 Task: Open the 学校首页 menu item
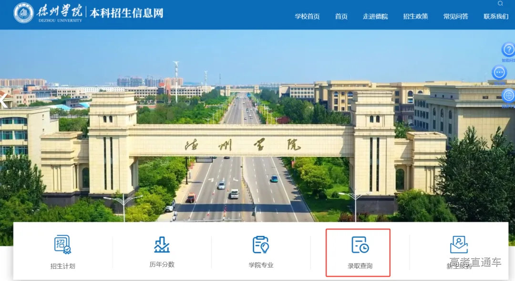307,16
